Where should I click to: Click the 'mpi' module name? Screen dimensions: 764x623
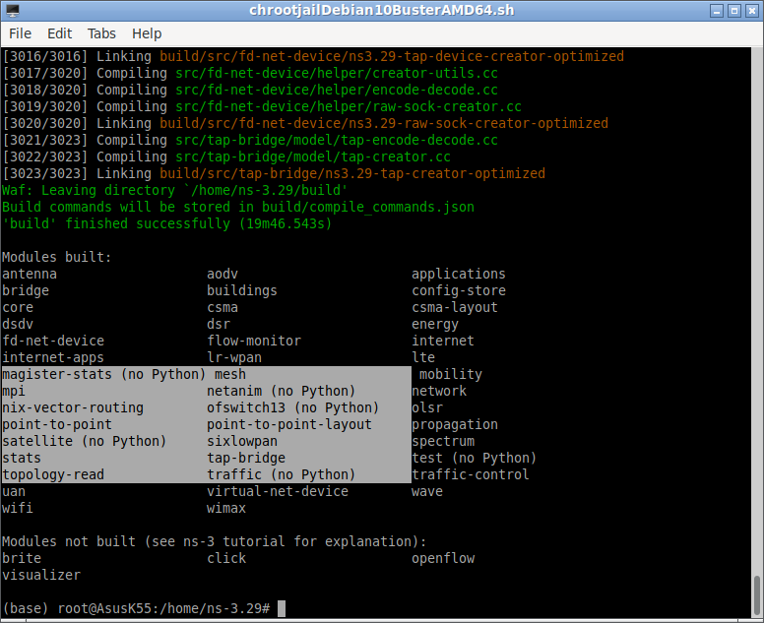[14, 391]
